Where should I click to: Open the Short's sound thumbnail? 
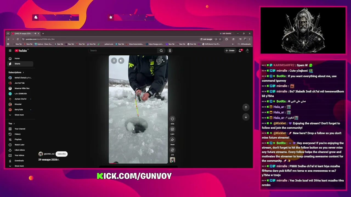click(172, 160)
